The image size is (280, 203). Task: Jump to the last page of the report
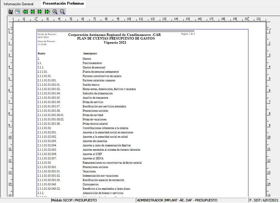click(x=47, y=12)
